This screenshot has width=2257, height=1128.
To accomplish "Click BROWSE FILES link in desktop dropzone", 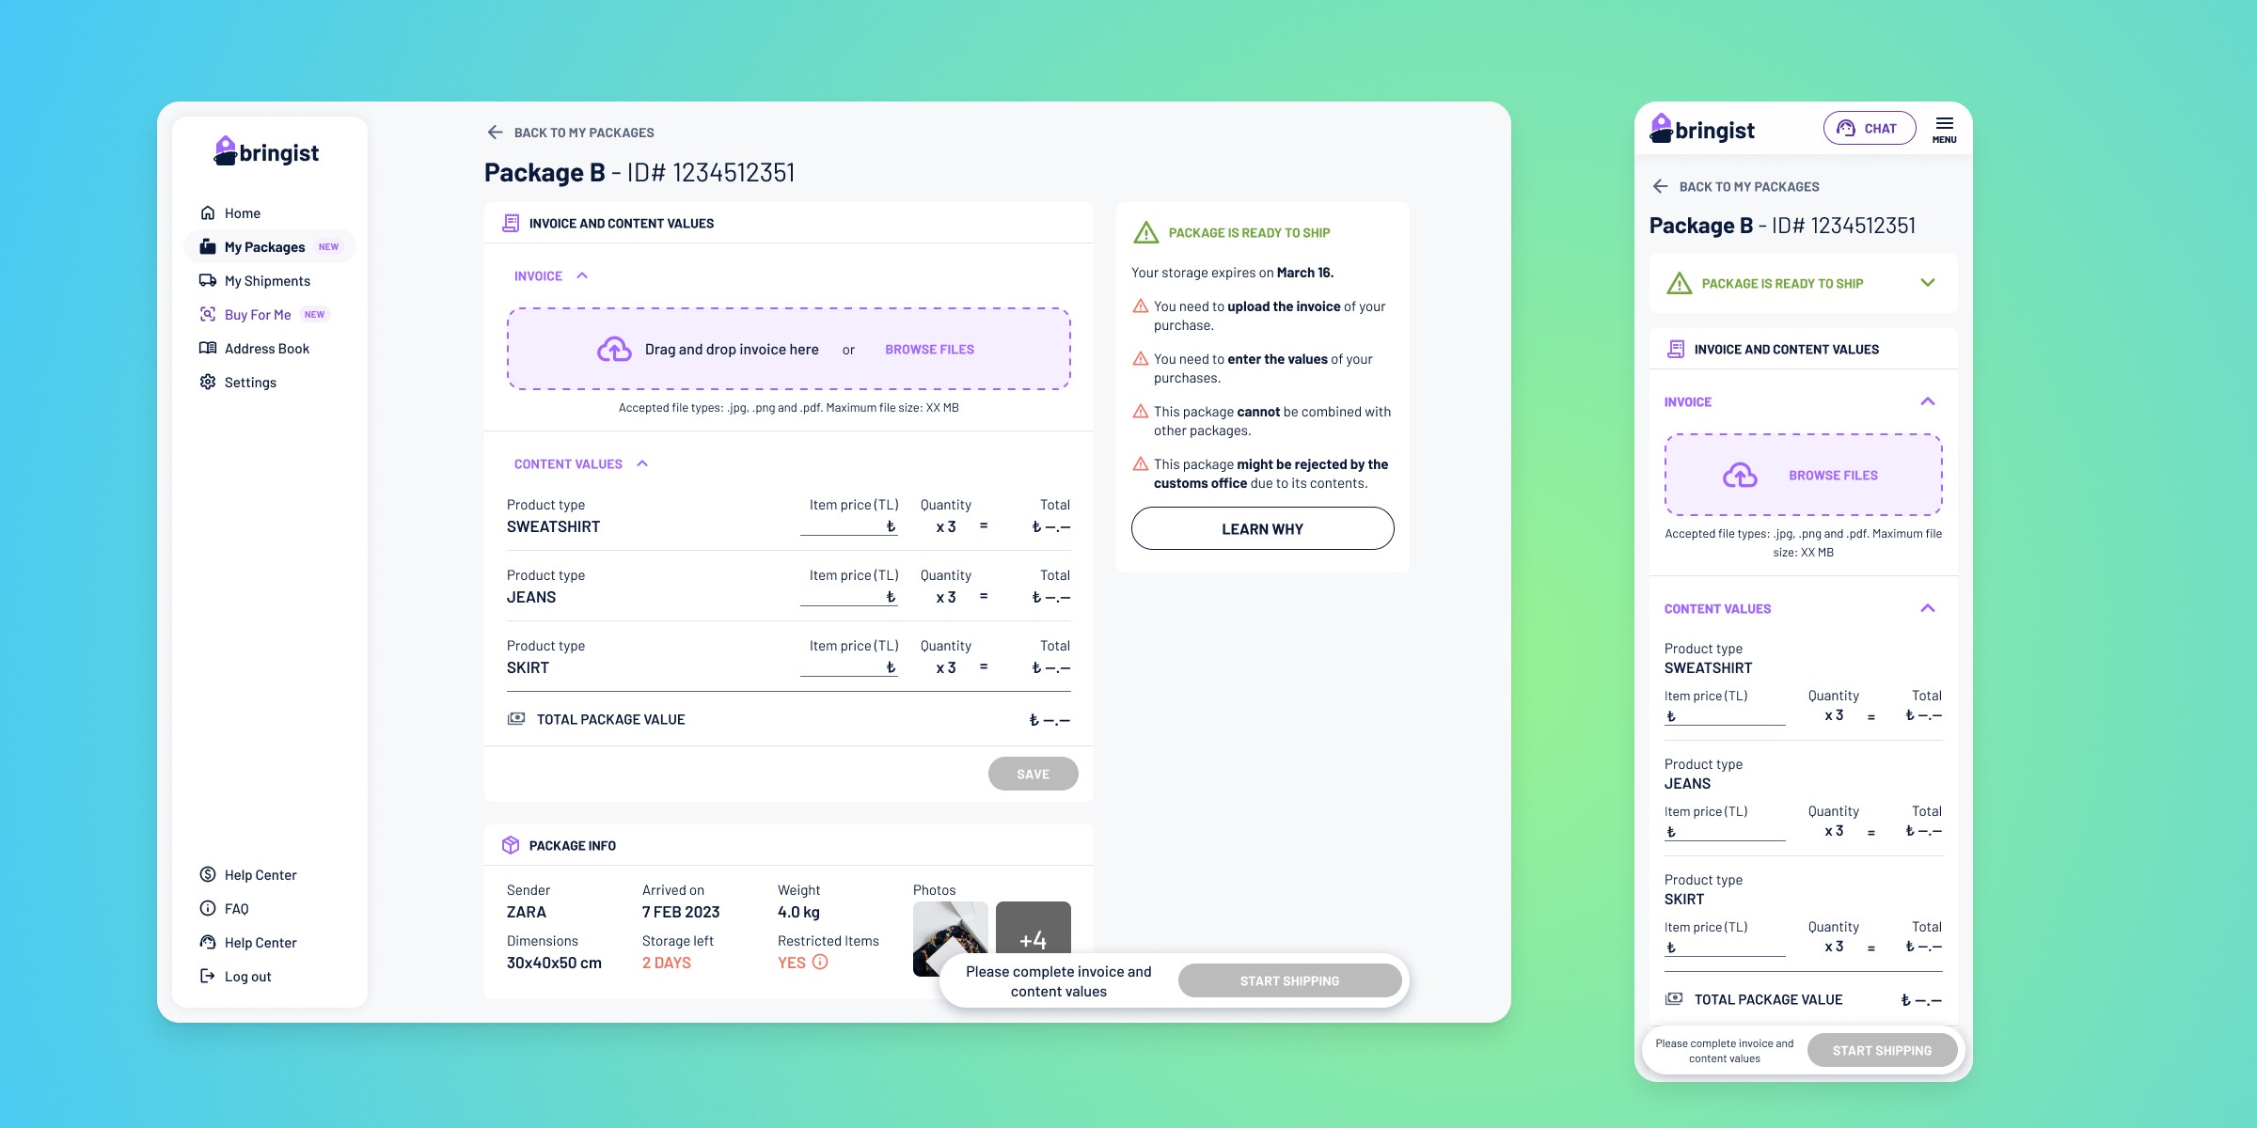I will pyautogui.click(x=929, y=350).
